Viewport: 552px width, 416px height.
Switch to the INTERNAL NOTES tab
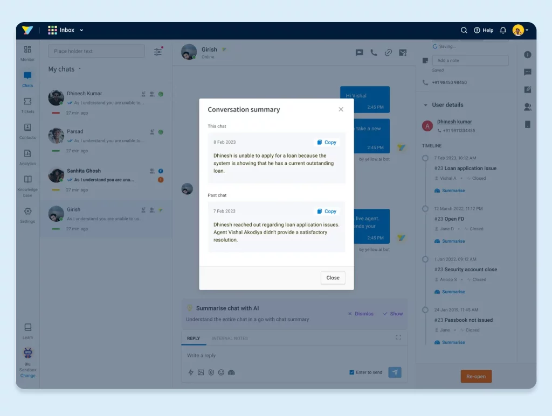click(230, 339)
